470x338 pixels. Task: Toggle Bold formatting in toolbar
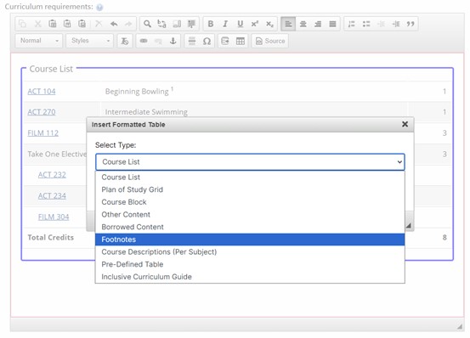211,24
